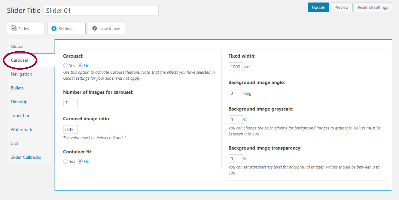Image resolution: width=399 pixels, height=200 pixels.
Task: Click the 'Use this option to activate Carousel feature' note
Action: [x=139, y=75]
